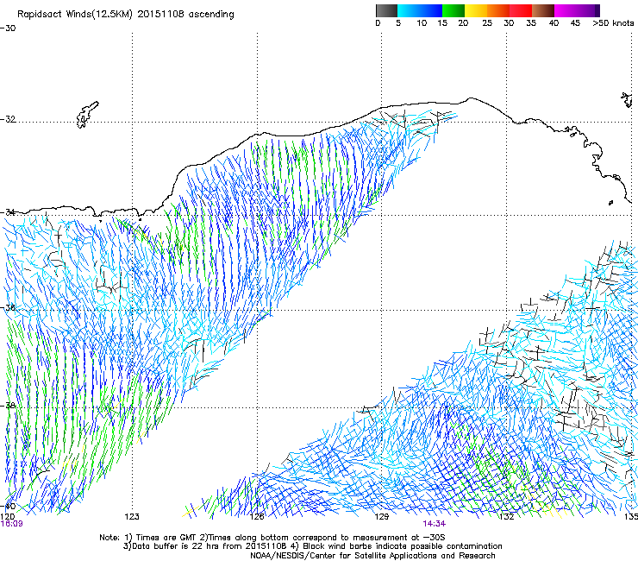This screenshot has height=561, width=638.
Task: Click the '123' longitude label
Action: (x=132, y=517)
